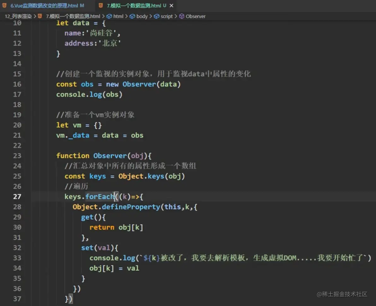Click the Observer breadcrumb segment

tap(196, 16)
